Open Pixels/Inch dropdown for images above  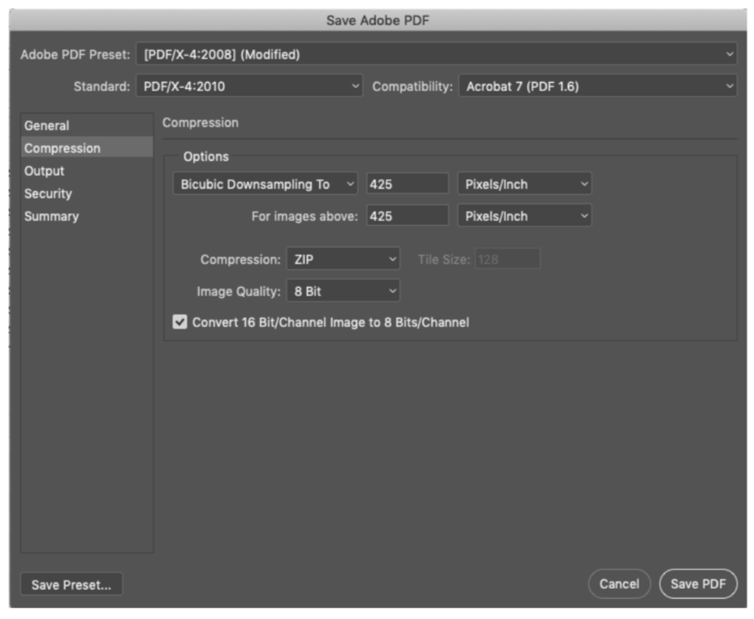point(525,216)
